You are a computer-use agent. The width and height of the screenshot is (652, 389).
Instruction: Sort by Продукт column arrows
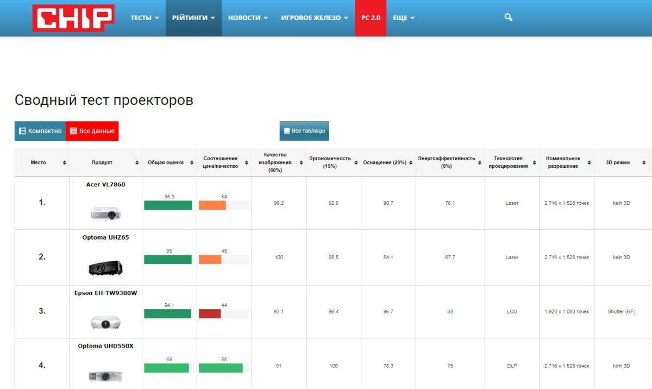[137, 162]
